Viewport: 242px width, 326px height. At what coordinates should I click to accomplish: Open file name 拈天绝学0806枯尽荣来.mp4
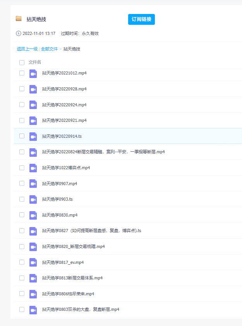coord(68,294)
